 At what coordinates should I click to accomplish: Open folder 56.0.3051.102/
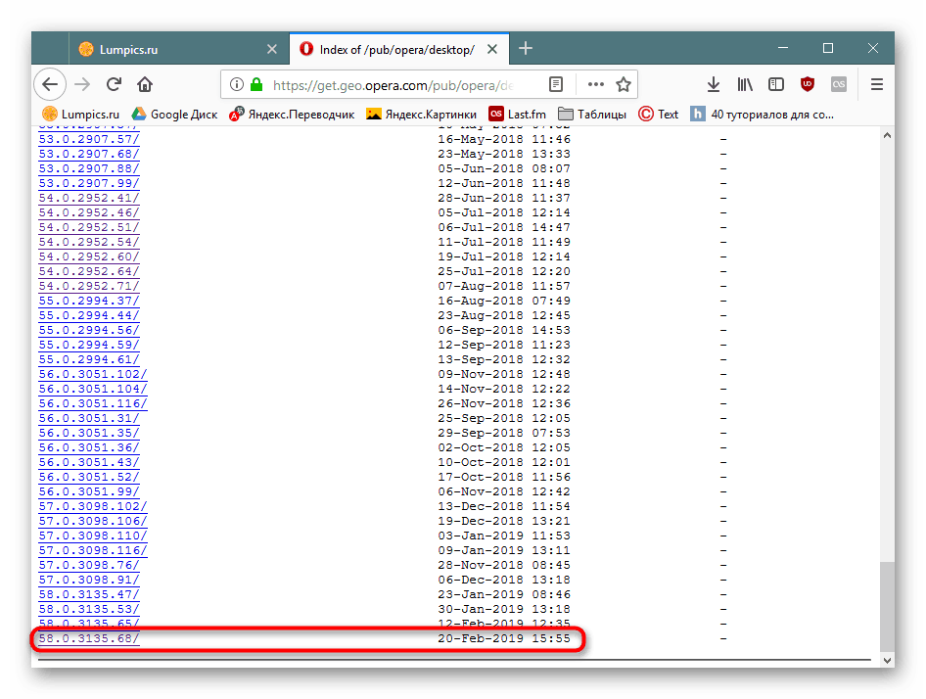92,374
